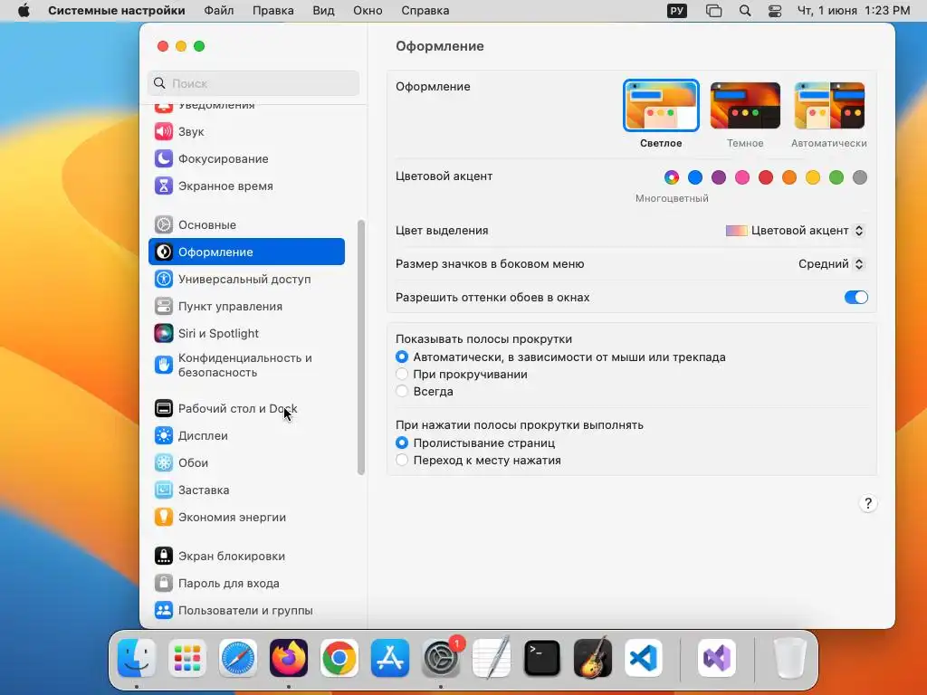Open App Store from the Dock
Image resolution: width=927 pixels, height=695 pixels.
[x=390, y=658]
